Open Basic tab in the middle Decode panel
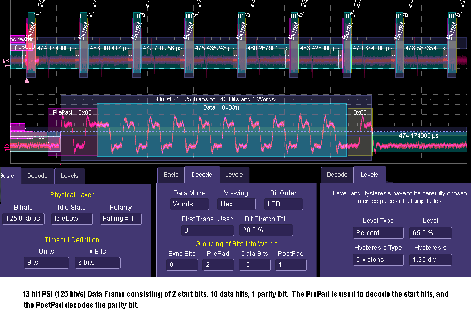Image resolution: width=471 pixels, height=316 pixels. pyautogui.click(x=171, y=175)
